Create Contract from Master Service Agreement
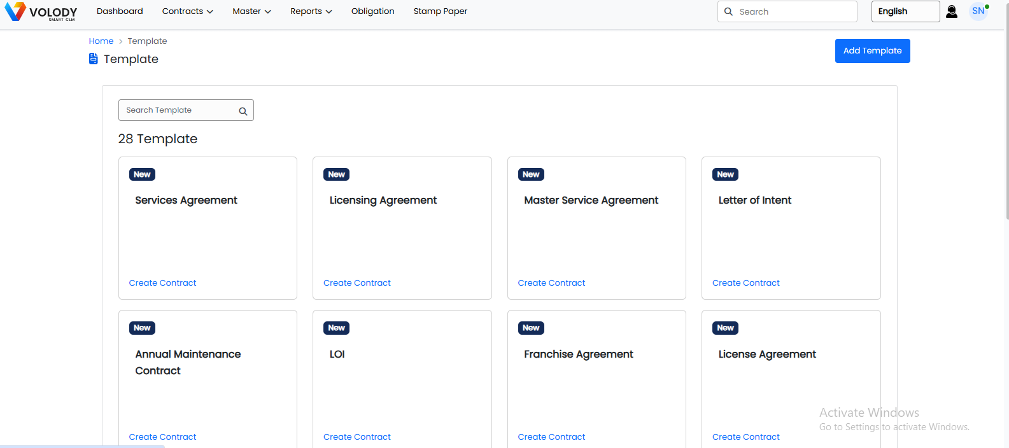The height and width of the screenshot is (448, 1009). coord(552,283)
